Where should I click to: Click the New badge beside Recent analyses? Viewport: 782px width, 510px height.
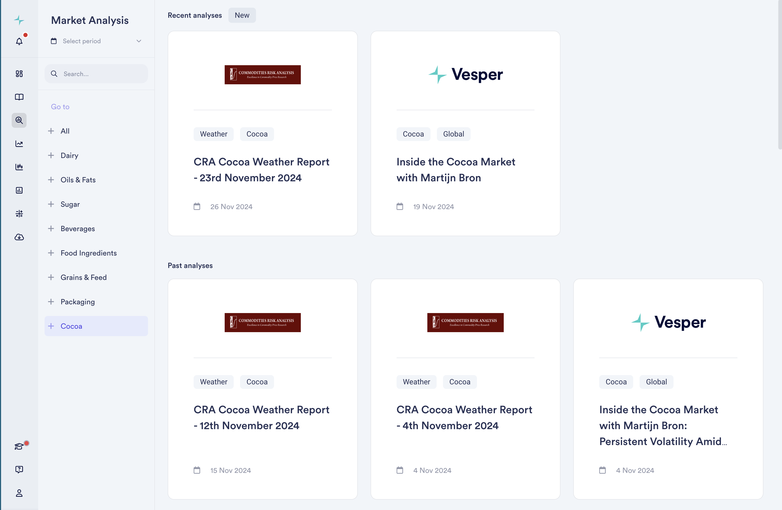[242, 15]
